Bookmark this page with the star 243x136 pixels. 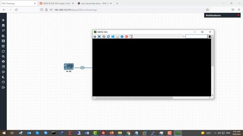tap(207, 10)
